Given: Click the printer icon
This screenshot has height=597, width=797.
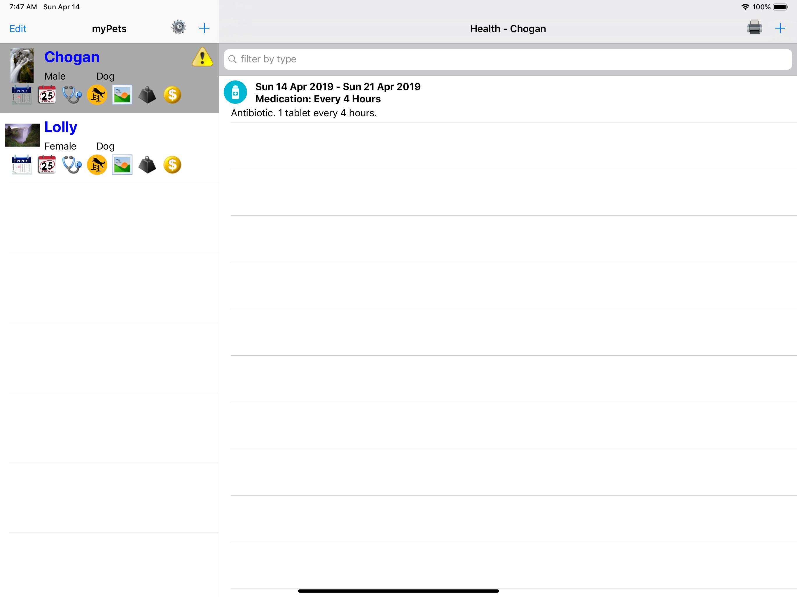Looking at the screenshot, I should point(754,28).
